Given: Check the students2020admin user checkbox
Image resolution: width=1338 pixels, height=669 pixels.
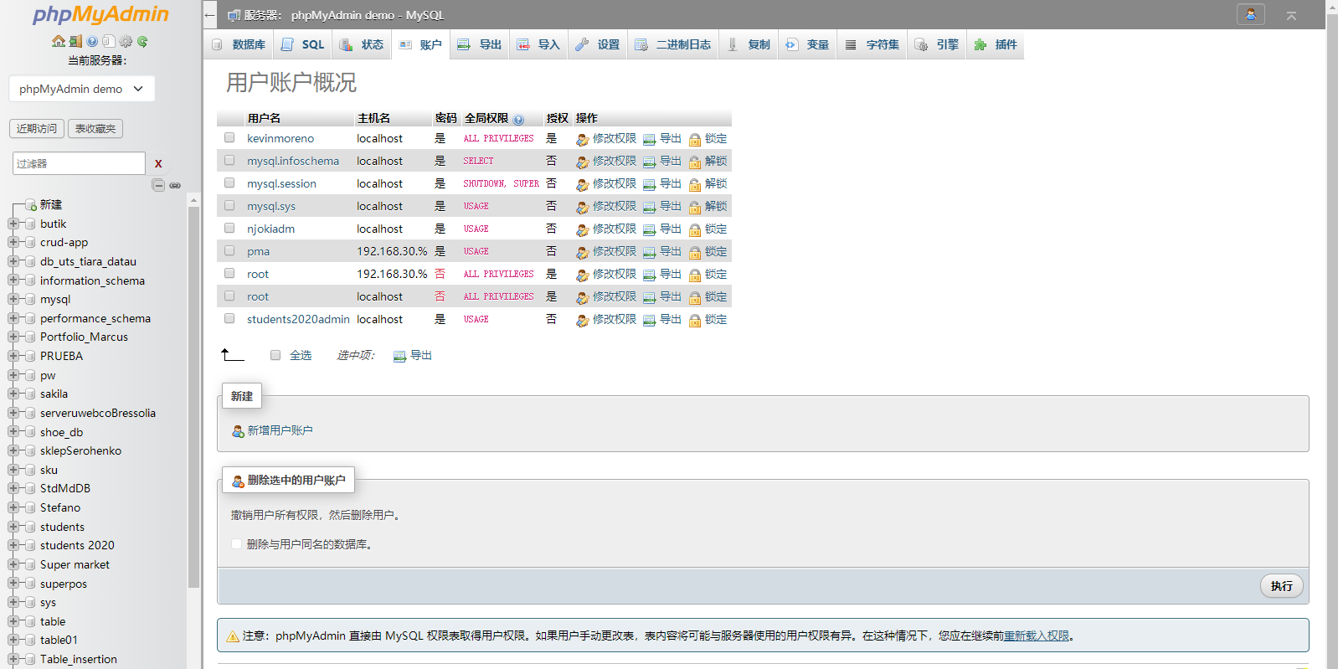Looking at the screenshot, I should (x=229, y=318).
